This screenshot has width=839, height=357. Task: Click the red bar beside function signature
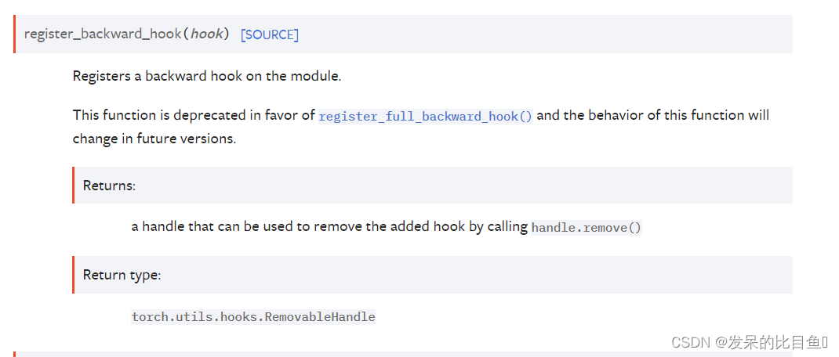[14, 34]
